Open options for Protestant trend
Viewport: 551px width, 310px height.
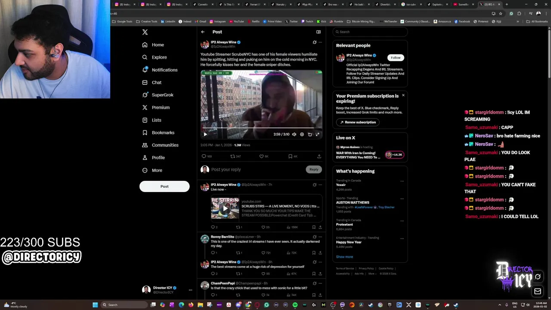click(x=402, y=221)
